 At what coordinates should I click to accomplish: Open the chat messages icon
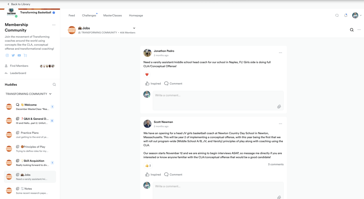coord(337,15)
